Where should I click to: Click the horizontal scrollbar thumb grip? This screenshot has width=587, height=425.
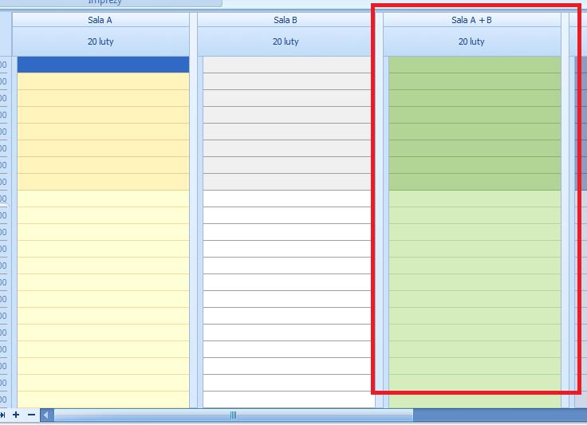pos(233,415)
